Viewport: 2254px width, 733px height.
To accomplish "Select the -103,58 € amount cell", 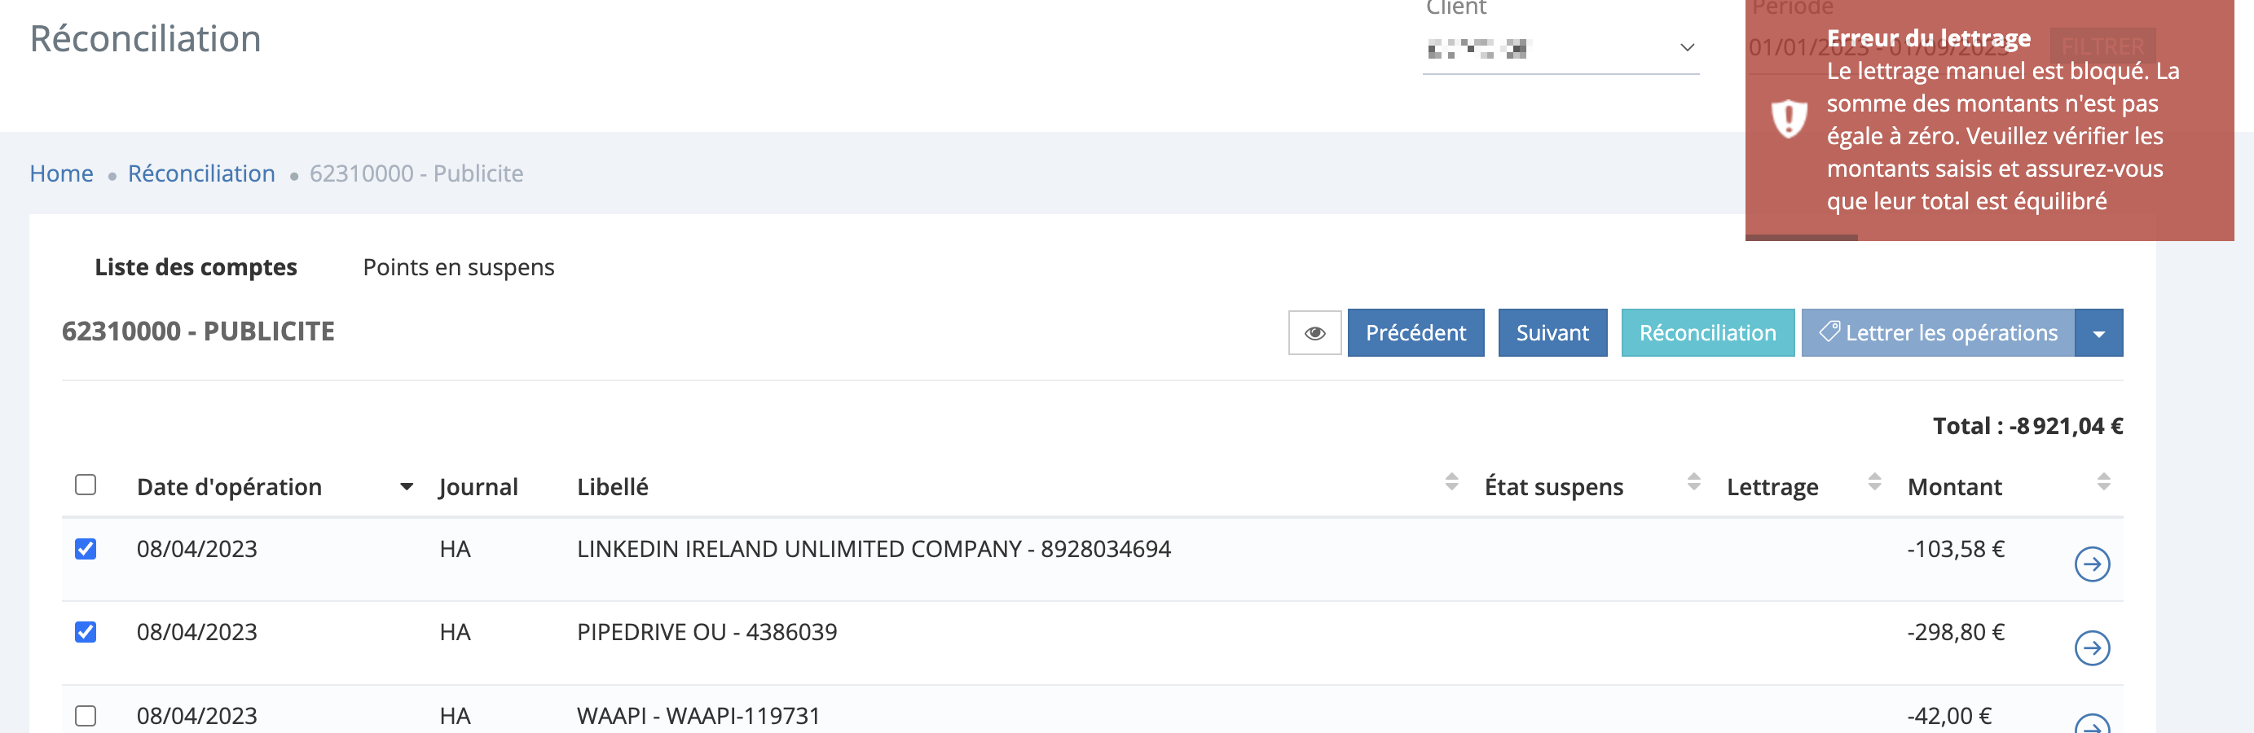I will 1956,548.
